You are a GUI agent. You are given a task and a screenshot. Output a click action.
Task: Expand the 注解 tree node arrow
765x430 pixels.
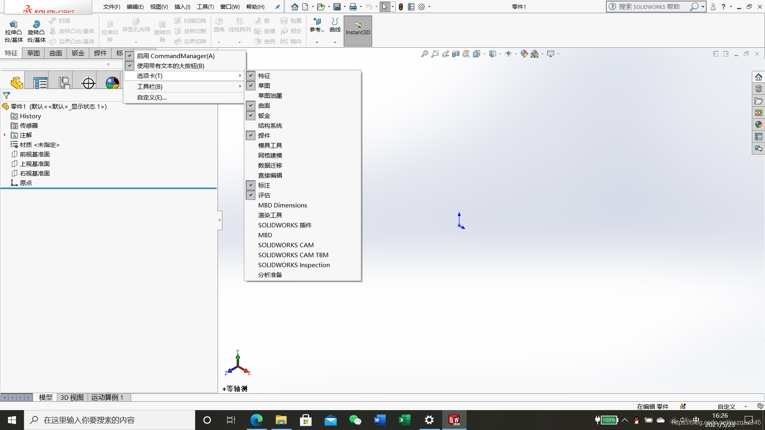pyautogui.click(x=5, y=135)
